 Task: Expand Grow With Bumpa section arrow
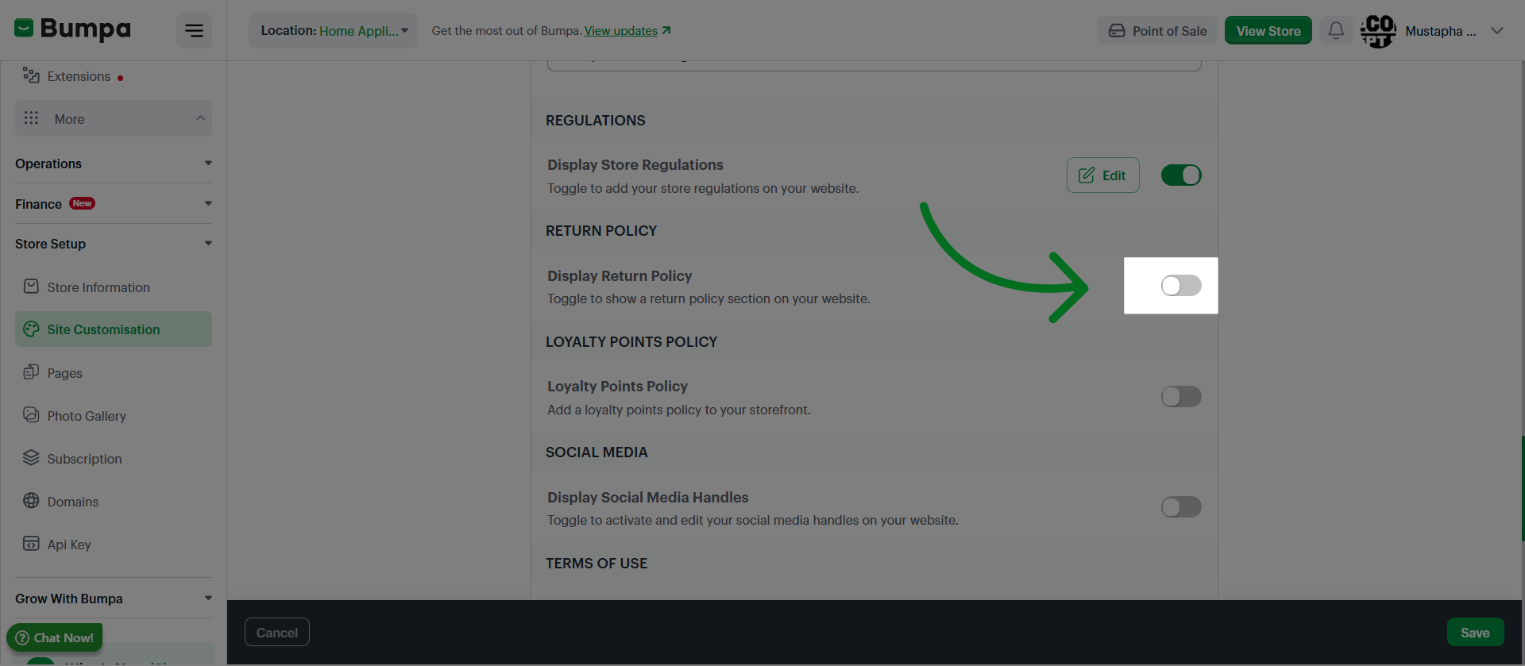click(208, 598)
